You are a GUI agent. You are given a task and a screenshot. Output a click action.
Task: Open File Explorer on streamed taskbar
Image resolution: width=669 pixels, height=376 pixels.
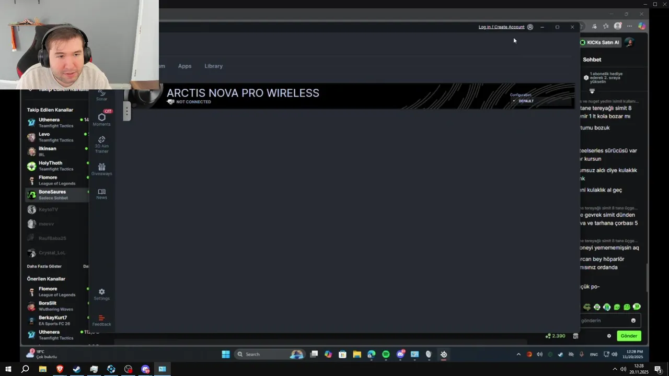[x=357, y=354]
